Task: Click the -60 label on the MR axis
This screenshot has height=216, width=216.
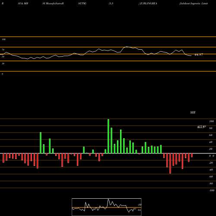Action: point(211,177)
